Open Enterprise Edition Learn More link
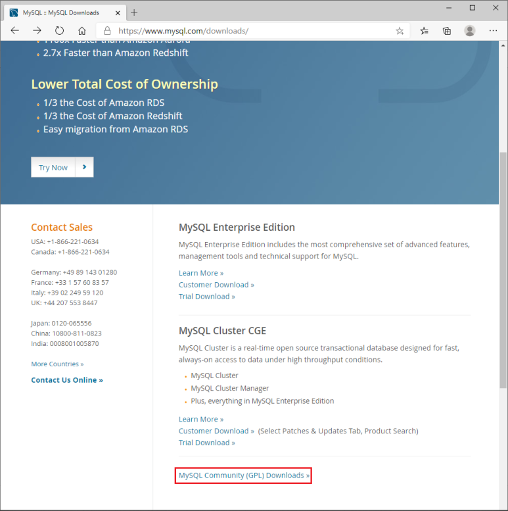This screenshot has width=508, height=511. (201, 273)
